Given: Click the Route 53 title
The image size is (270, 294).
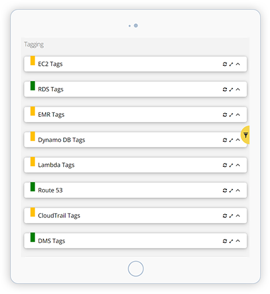Looking at the screenshot, I should pyautogui.click(x=50, y=190).
